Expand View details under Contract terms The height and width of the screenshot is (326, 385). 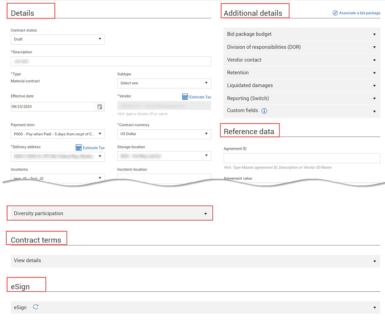(195, 261)
